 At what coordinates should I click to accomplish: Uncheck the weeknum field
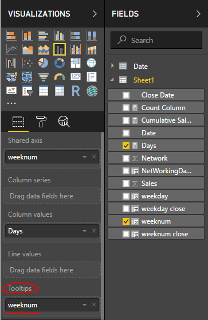click(126, 221)
